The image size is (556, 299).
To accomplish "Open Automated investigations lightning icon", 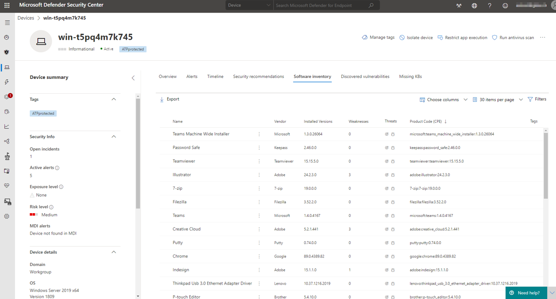I will point(6,82).
